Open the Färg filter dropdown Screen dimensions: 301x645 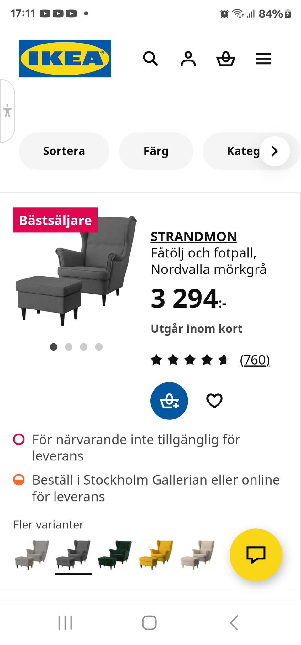pos(156,151)
